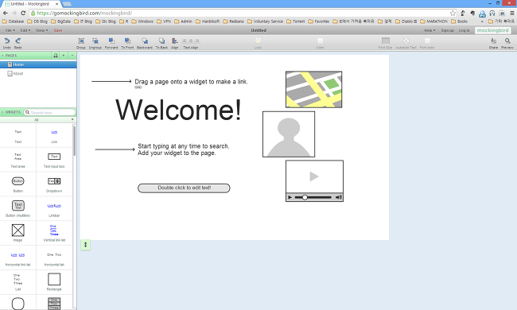517x310 pixels.
Task: Open the Edit menu
Action: point(25,30)
